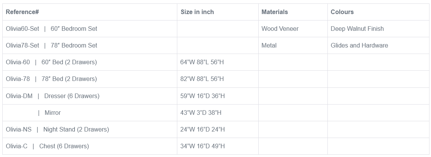Select the 64”W 88”L 56”H size cell
The width and height of the screenshot is (431, 157).
tap(202, 62)
